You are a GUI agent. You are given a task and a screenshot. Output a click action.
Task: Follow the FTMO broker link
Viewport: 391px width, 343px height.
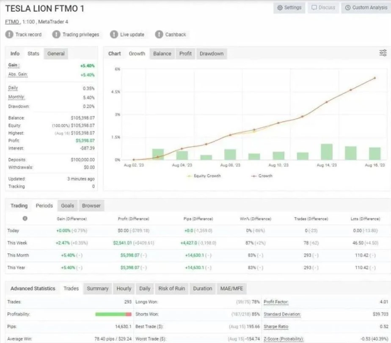click(x=12, y=22)
